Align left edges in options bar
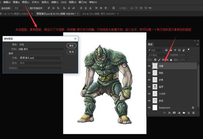The width and height of the screenshot is (203, 139). 64,8
